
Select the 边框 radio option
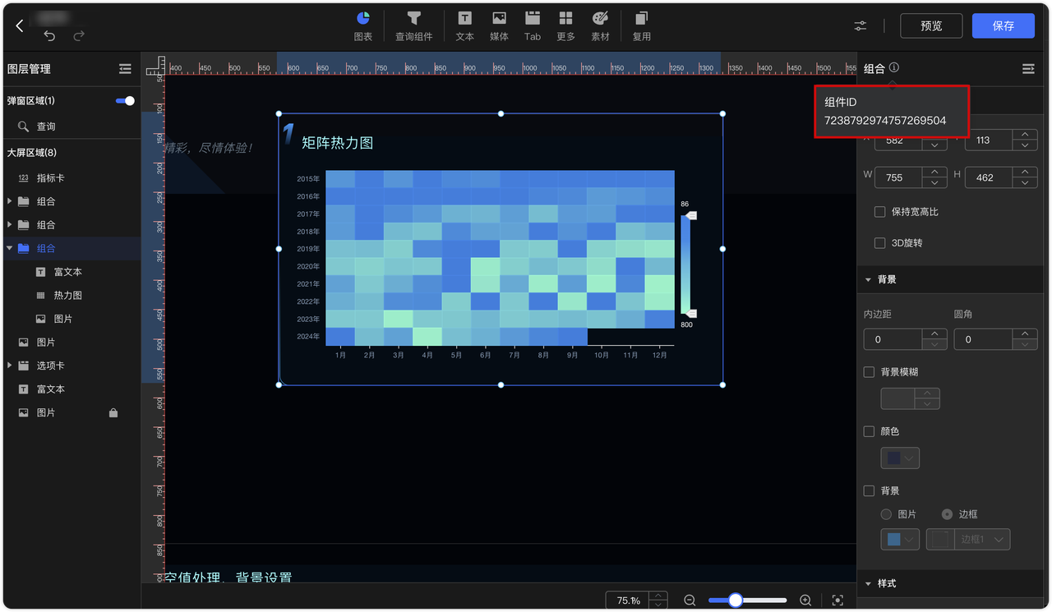pyautogui.click(x=947, y=514)
